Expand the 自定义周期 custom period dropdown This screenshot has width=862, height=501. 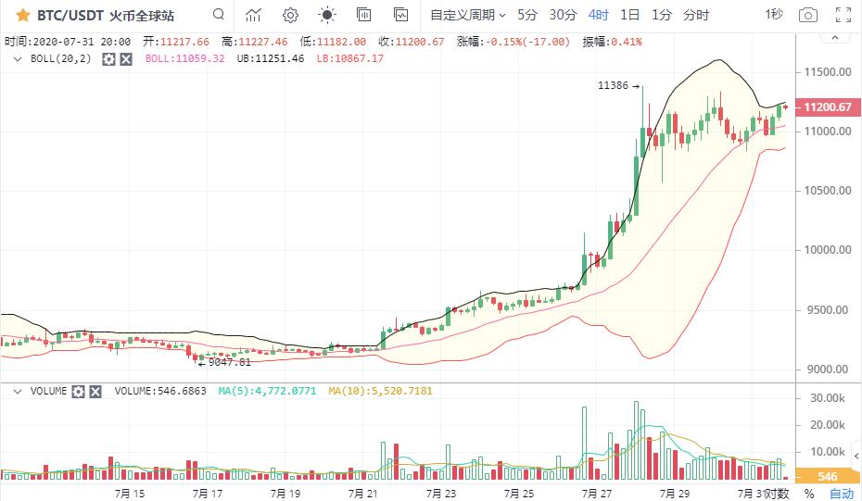(x=467, y=15)
